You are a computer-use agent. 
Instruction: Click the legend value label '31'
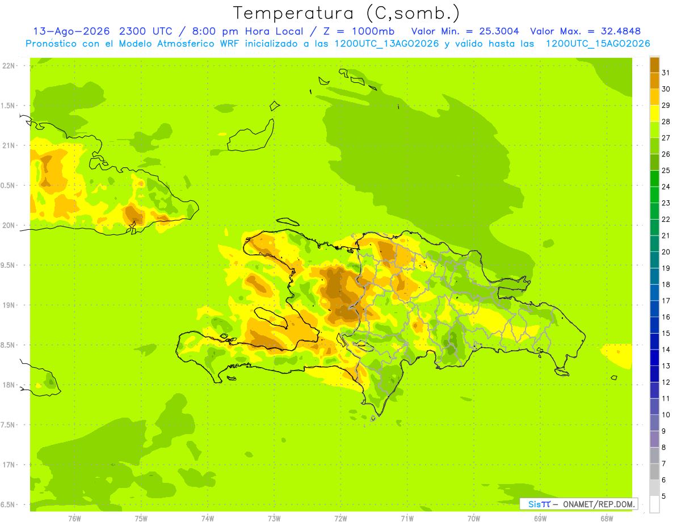666,73
